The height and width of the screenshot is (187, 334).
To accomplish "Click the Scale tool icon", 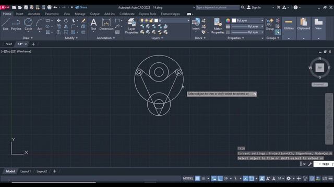I will tap(66, 32).
